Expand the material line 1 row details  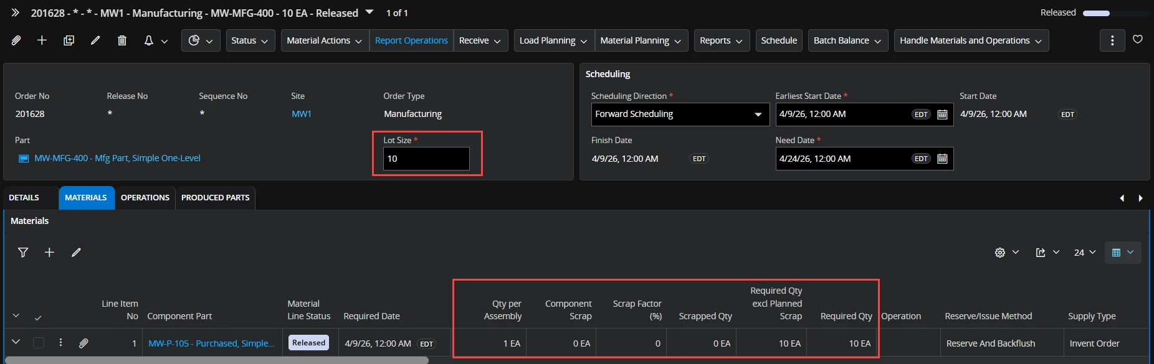[x=16, y=342]
